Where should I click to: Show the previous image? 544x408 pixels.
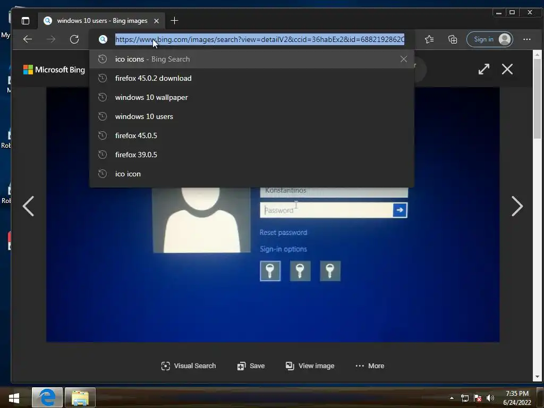click(x=28, y=206)
